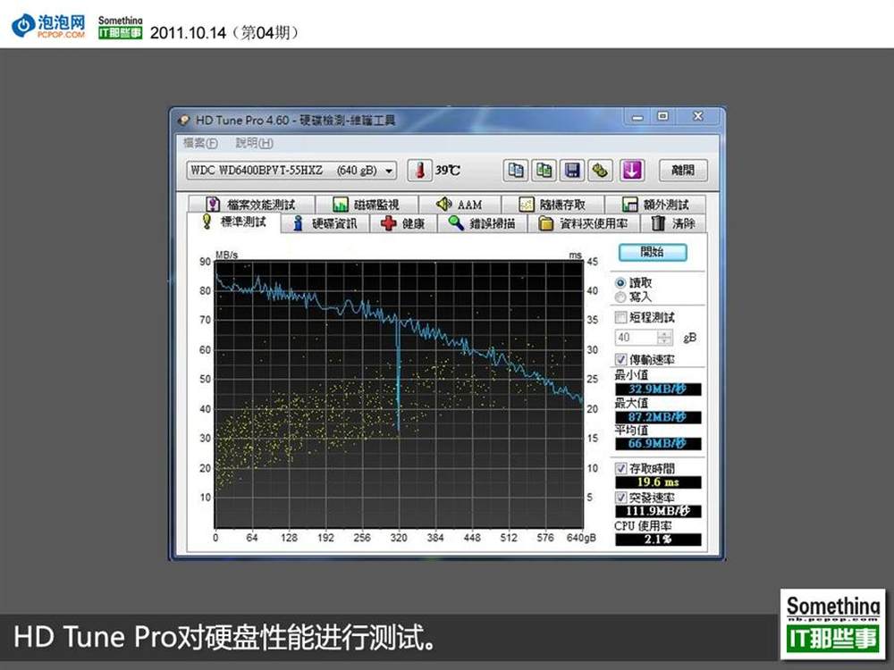Image resolution: width=894 pixels, height=670 pixels.
Task: Click the short stroke size field showing 40
Action: click(x=637, y=338)
